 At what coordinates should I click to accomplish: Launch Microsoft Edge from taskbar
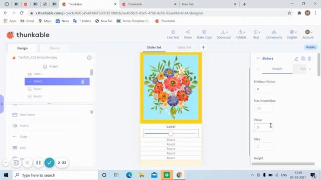[x=129, y=175]
